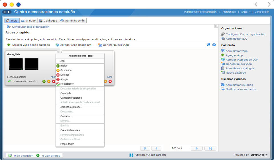Click the Cerrar sesión link
274x160 pixels.
coord(262,12)
